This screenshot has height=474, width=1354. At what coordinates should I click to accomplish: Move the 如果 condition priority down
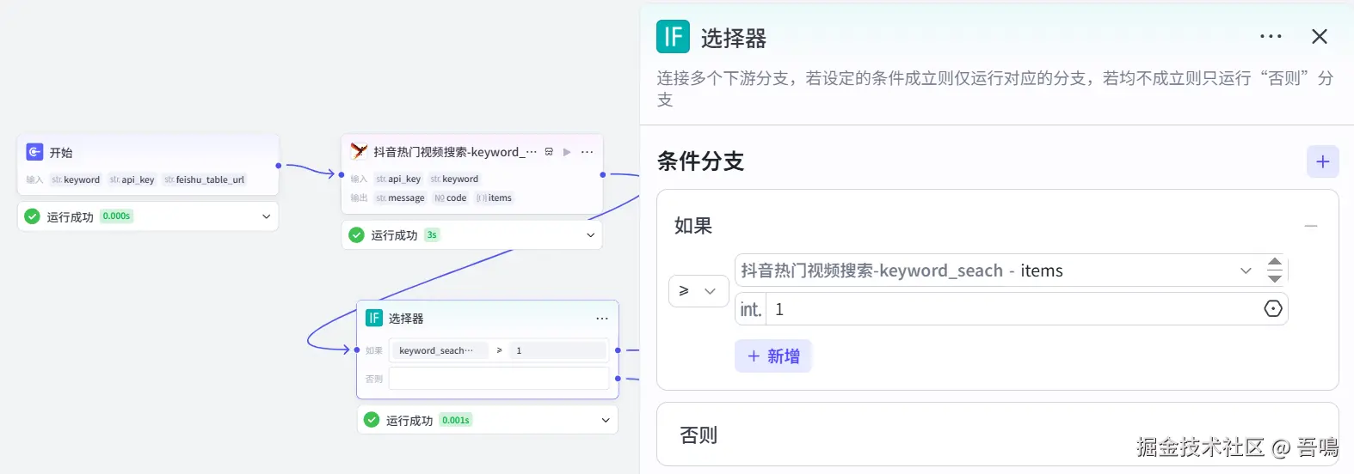point(1275,278)
